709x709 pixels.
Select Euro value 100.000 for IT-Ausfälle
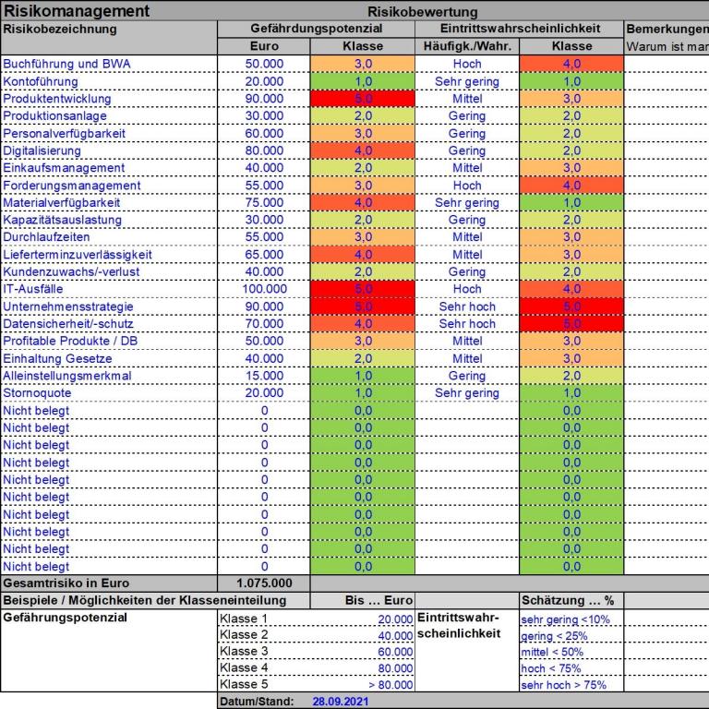point(264,289)
